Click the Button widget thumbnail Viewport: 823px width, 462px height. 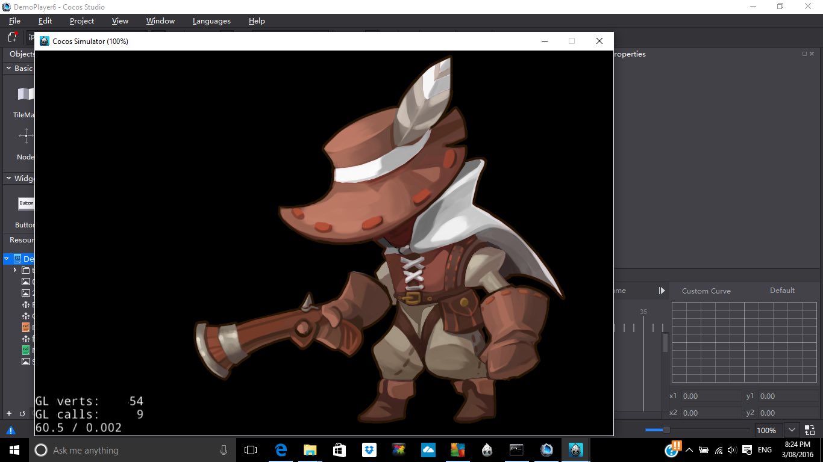coord(26,203)
